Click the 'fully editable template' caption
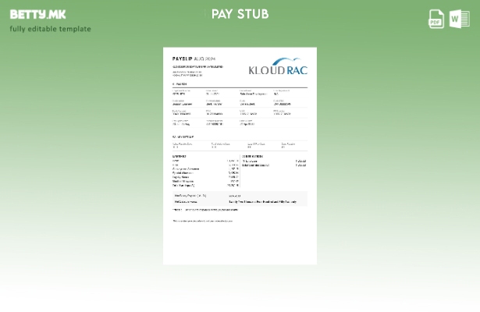This screenshot has height=312, width=480. 50,30
